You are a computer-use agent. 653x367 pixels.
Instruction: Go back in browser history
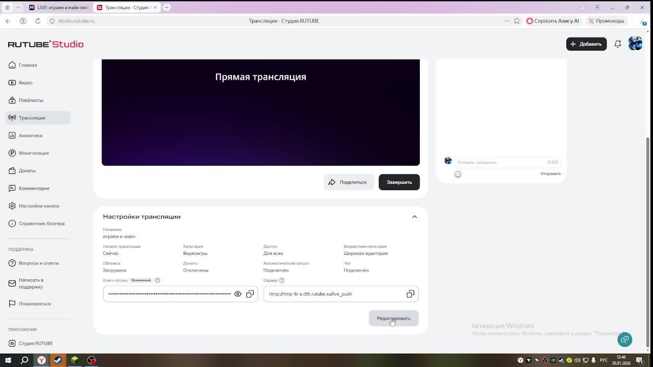(x=8, y=21)
